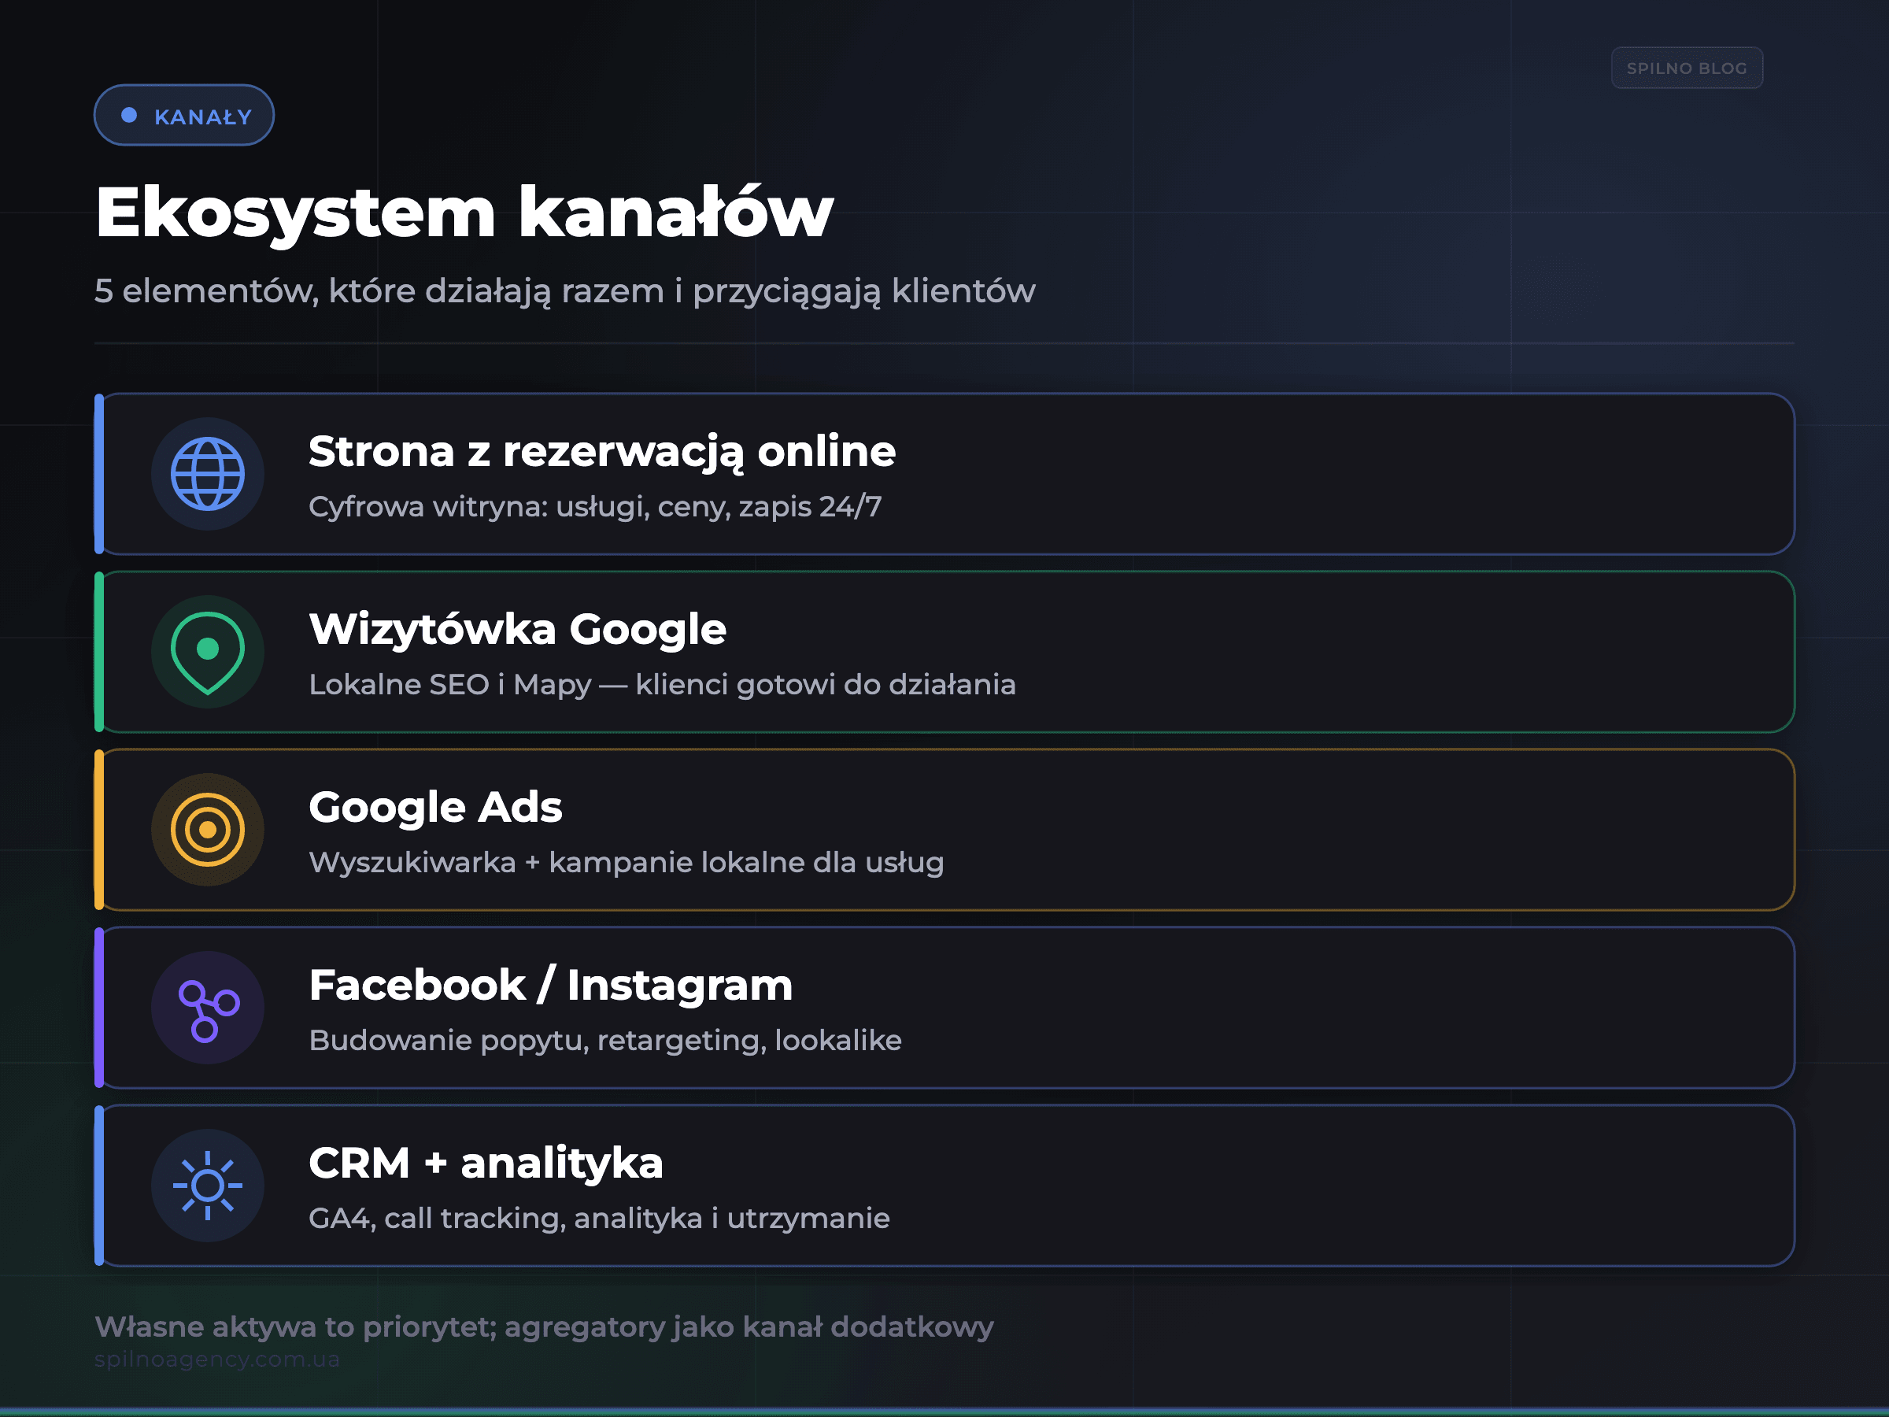
Task: Click text 'Lokalne SEO i Mapy — klienci gotowi'
Action: point(573,685)
